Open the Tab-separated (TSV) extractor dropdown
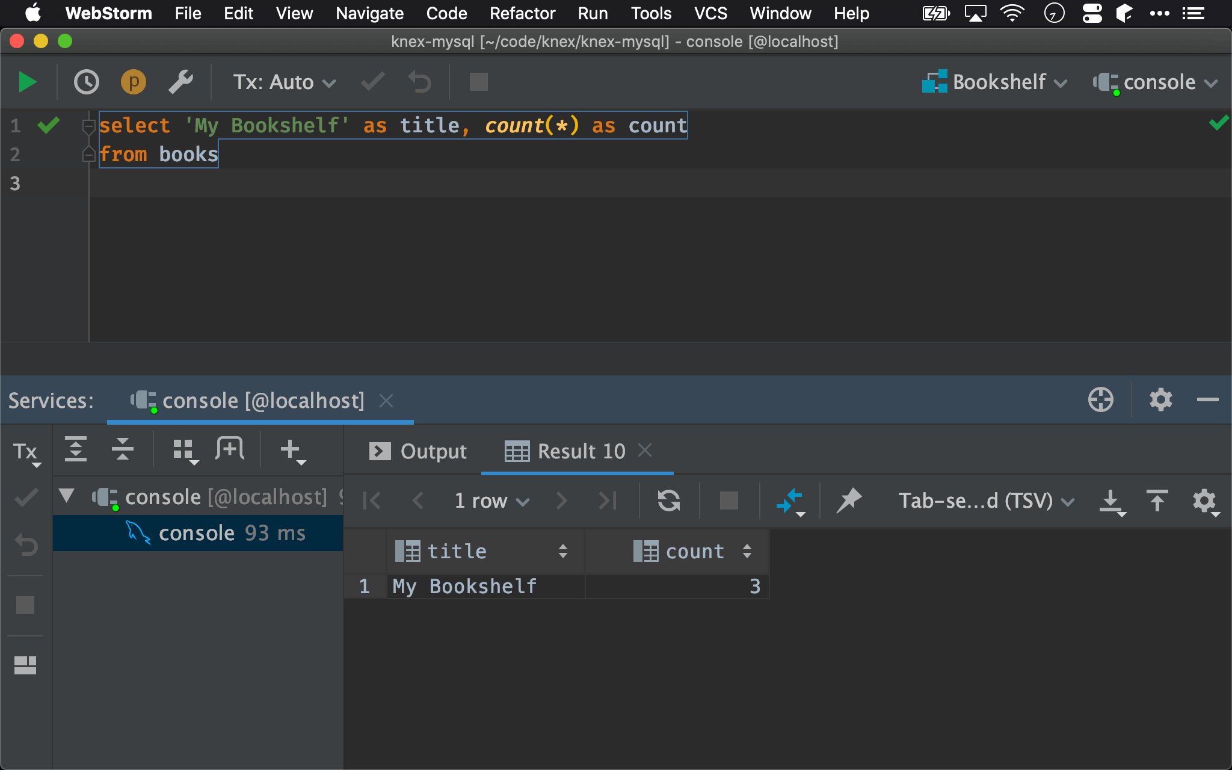The height and width of the screenshot is (770, 1232). pos(987,500)
